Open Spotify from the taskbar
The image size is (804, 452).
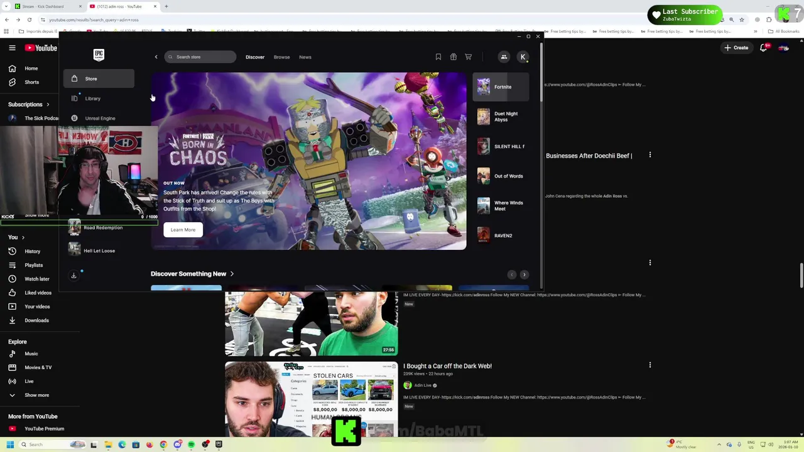[x=191, y=444]
